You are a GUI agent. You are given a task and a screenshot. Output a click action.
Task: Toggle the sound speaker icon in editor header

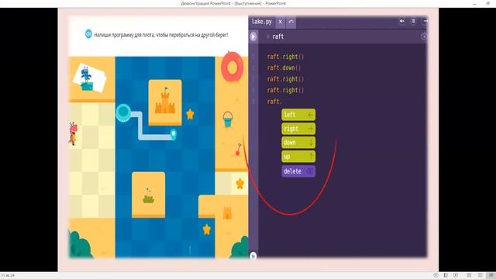pyautogui.click(x=401, y=22)
